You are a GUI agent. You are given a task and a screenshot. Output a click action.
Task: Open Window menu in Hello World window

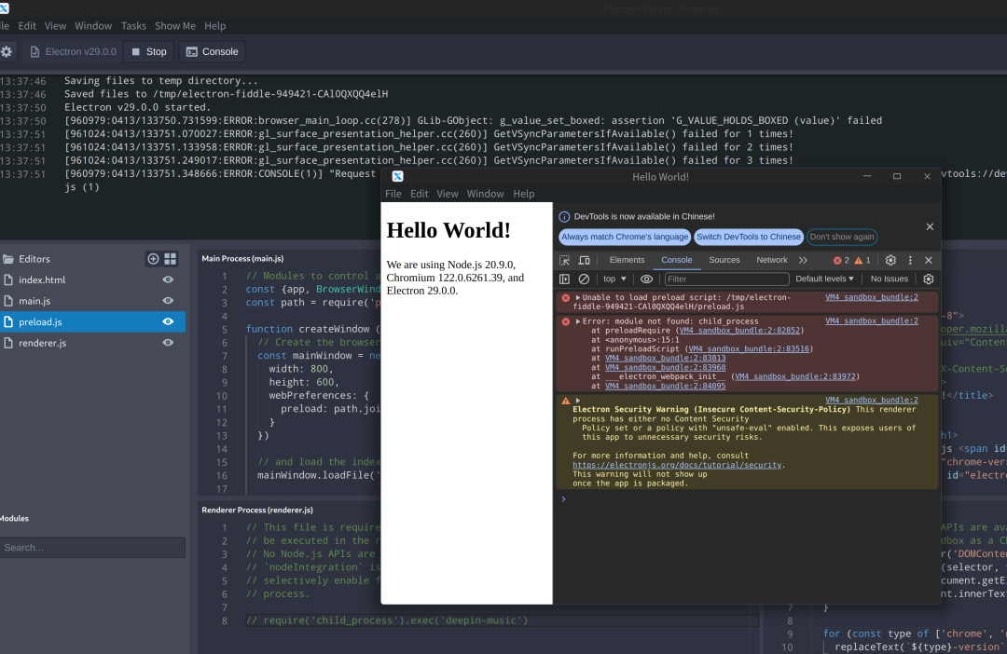[x=486, y=194]
